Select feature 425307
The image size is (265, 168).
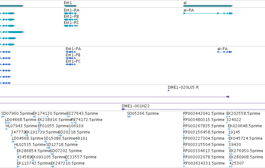coord(237,163)
